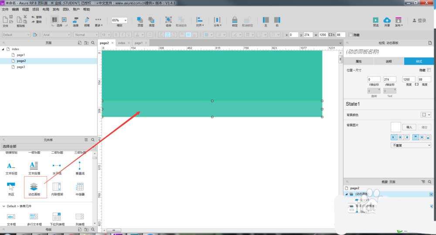Open the 文件 menu
This screenshot has width=436, height=235.
coord(5,10)
